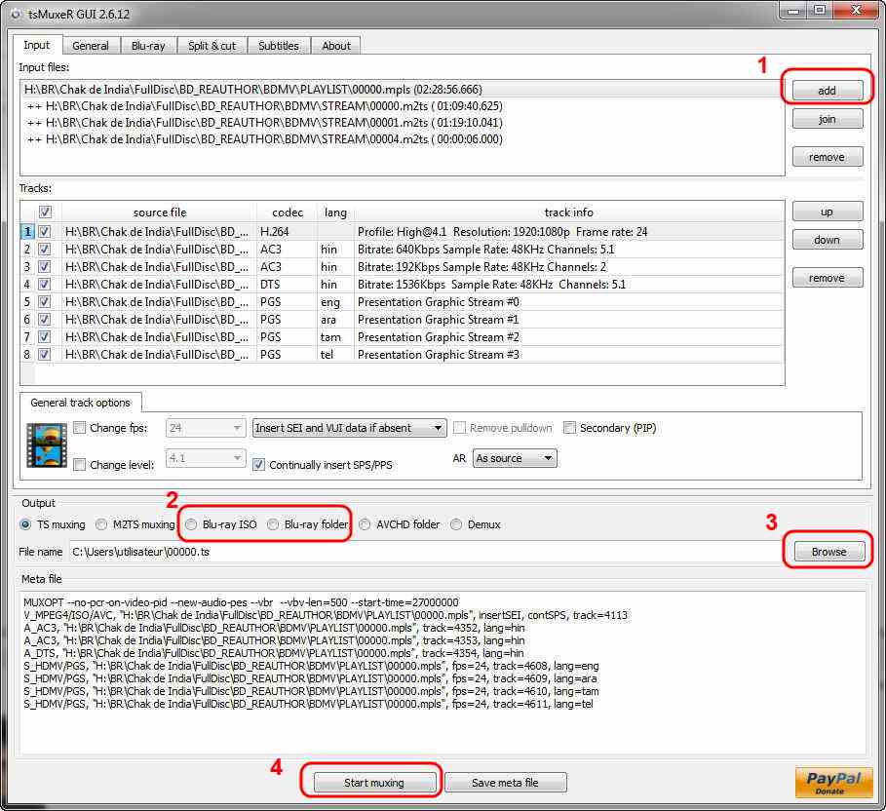Screen dimensions: 886x811
Task: Select the M2TS muxing output option
Action: 101,524
